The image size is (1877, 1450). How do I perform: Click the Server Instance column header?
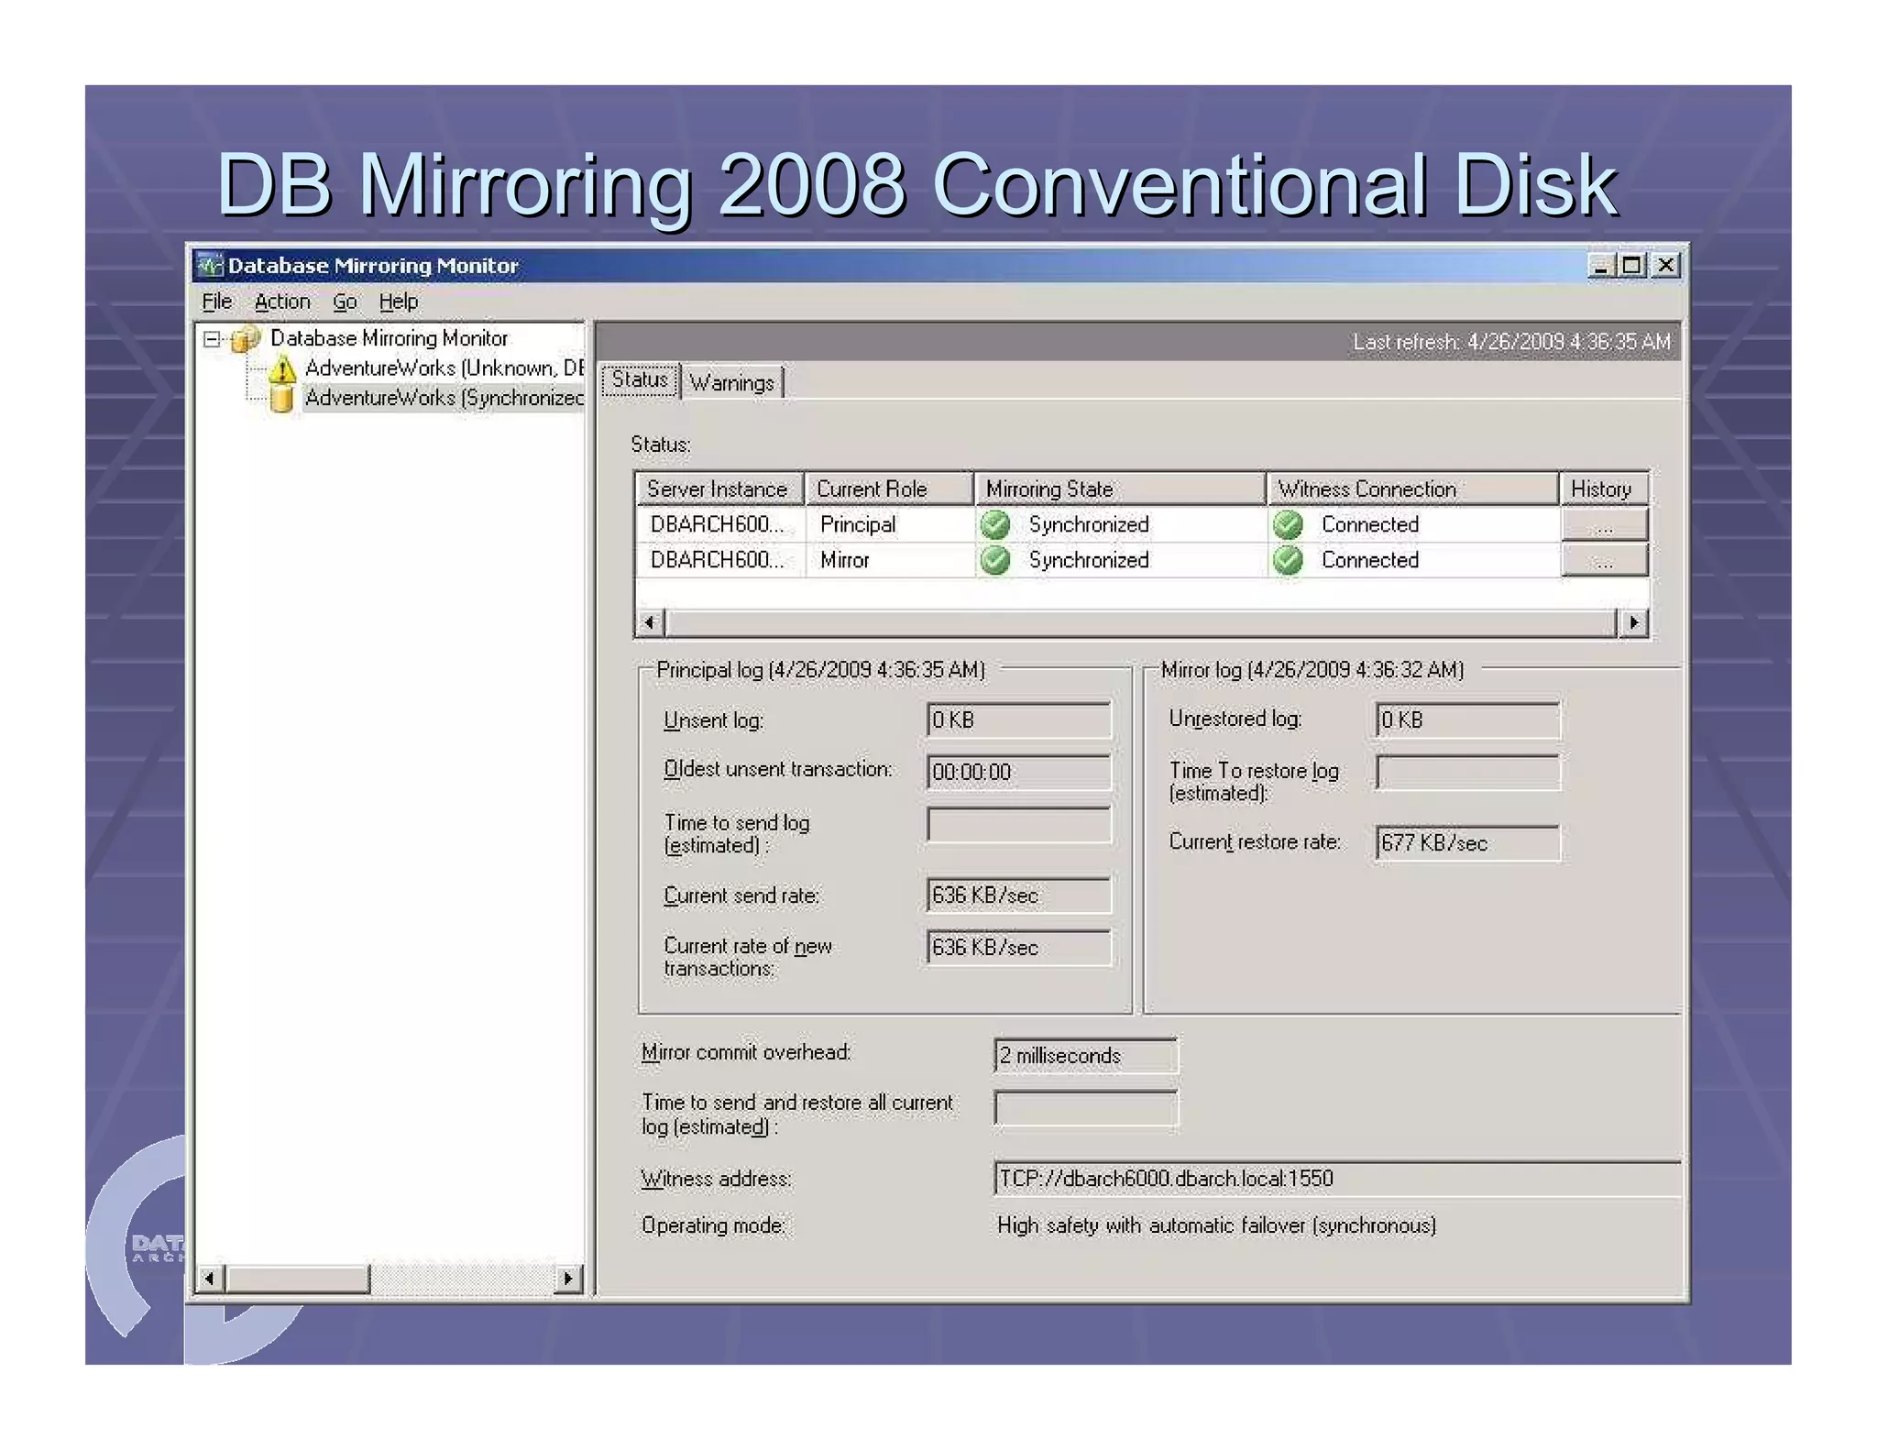coord(719,489)
